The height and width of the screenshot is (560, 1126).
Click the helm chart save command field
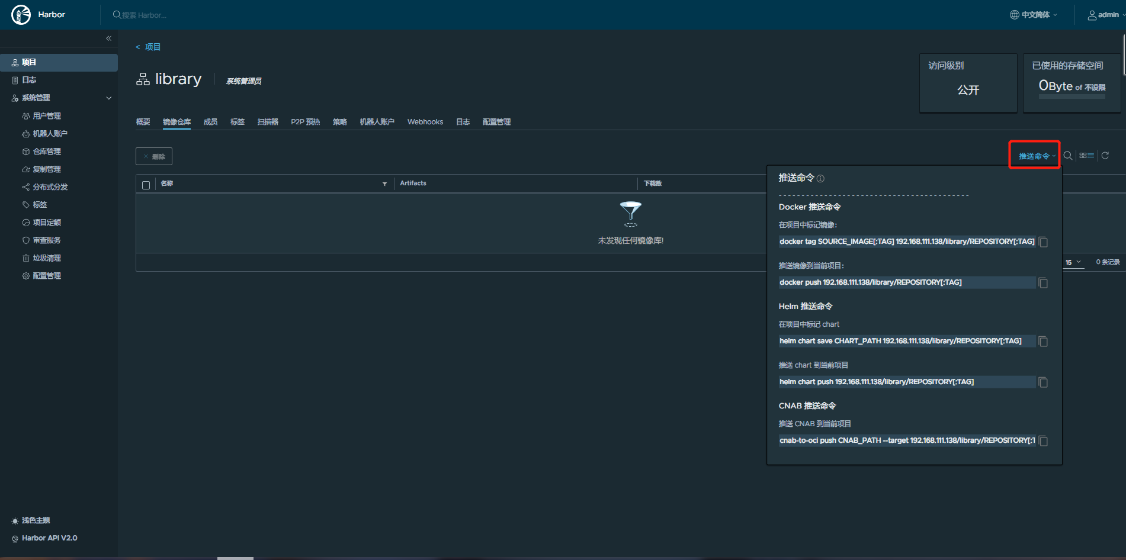tap(907, 341)
